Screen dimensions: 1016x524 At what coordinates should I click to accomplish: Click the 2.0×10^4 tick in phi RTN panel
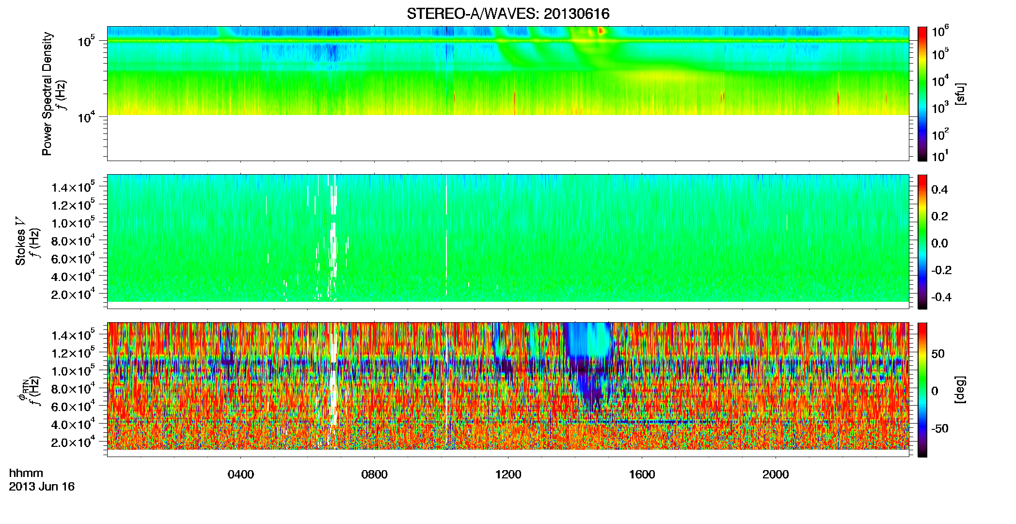point(73,442)
